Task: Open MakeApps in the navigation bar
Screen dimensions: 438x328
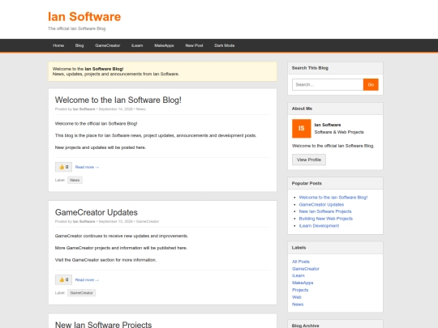Action: 164,45
